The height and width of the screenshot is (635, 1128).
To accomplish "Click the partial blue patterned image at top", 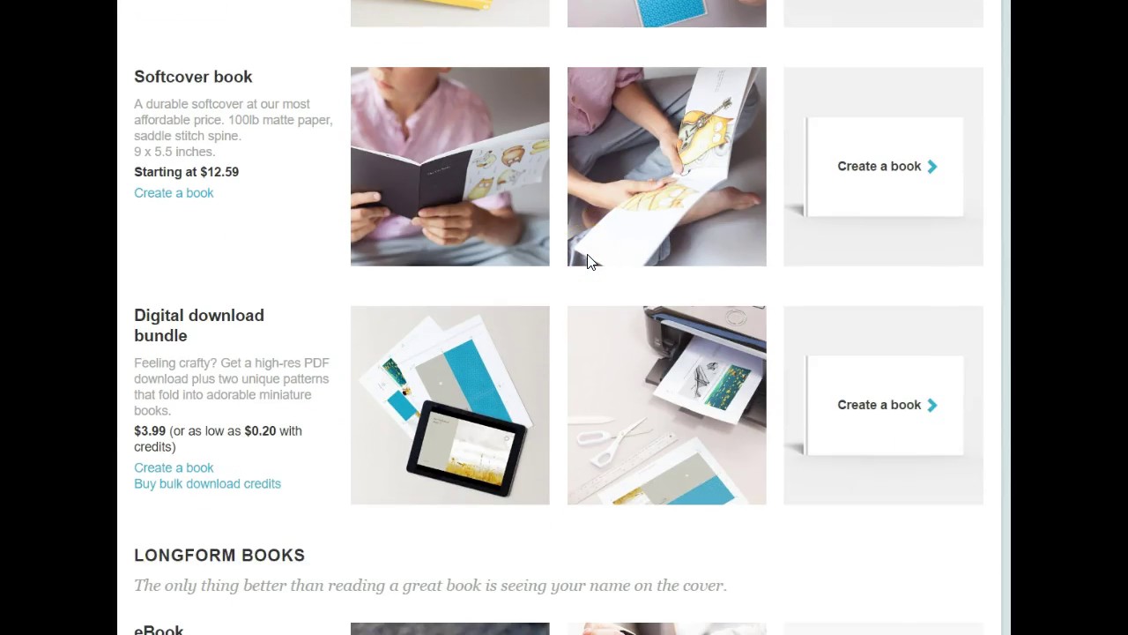I will (667, 13).
